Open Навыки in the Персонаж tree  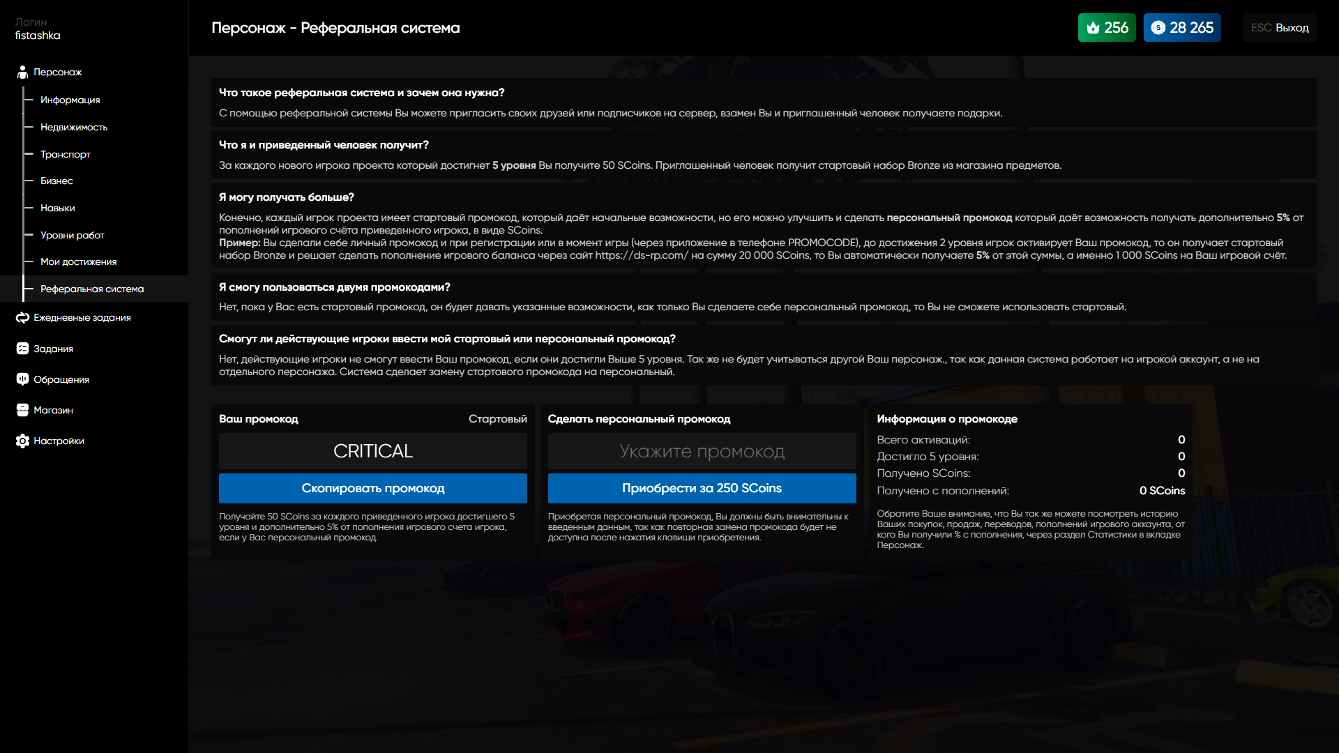(57, 208)
